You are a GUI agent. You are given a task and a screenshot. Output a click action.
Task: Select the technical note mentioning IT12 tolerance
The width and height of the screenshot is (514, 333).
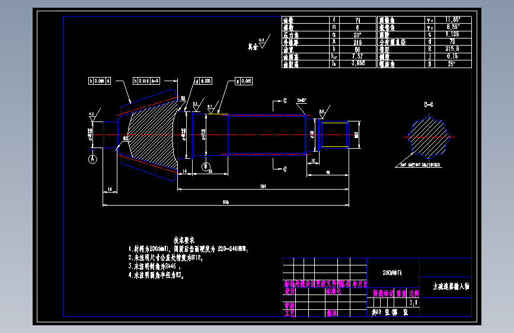[165, 258]
